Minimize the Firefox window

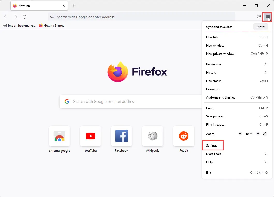(x=245, y=6)
